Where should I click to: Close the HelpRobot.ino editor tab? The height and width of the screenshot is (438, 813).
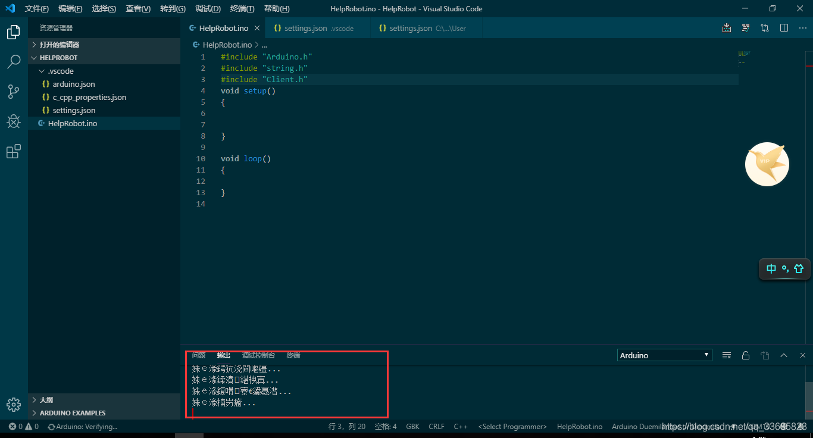(257, 28)
